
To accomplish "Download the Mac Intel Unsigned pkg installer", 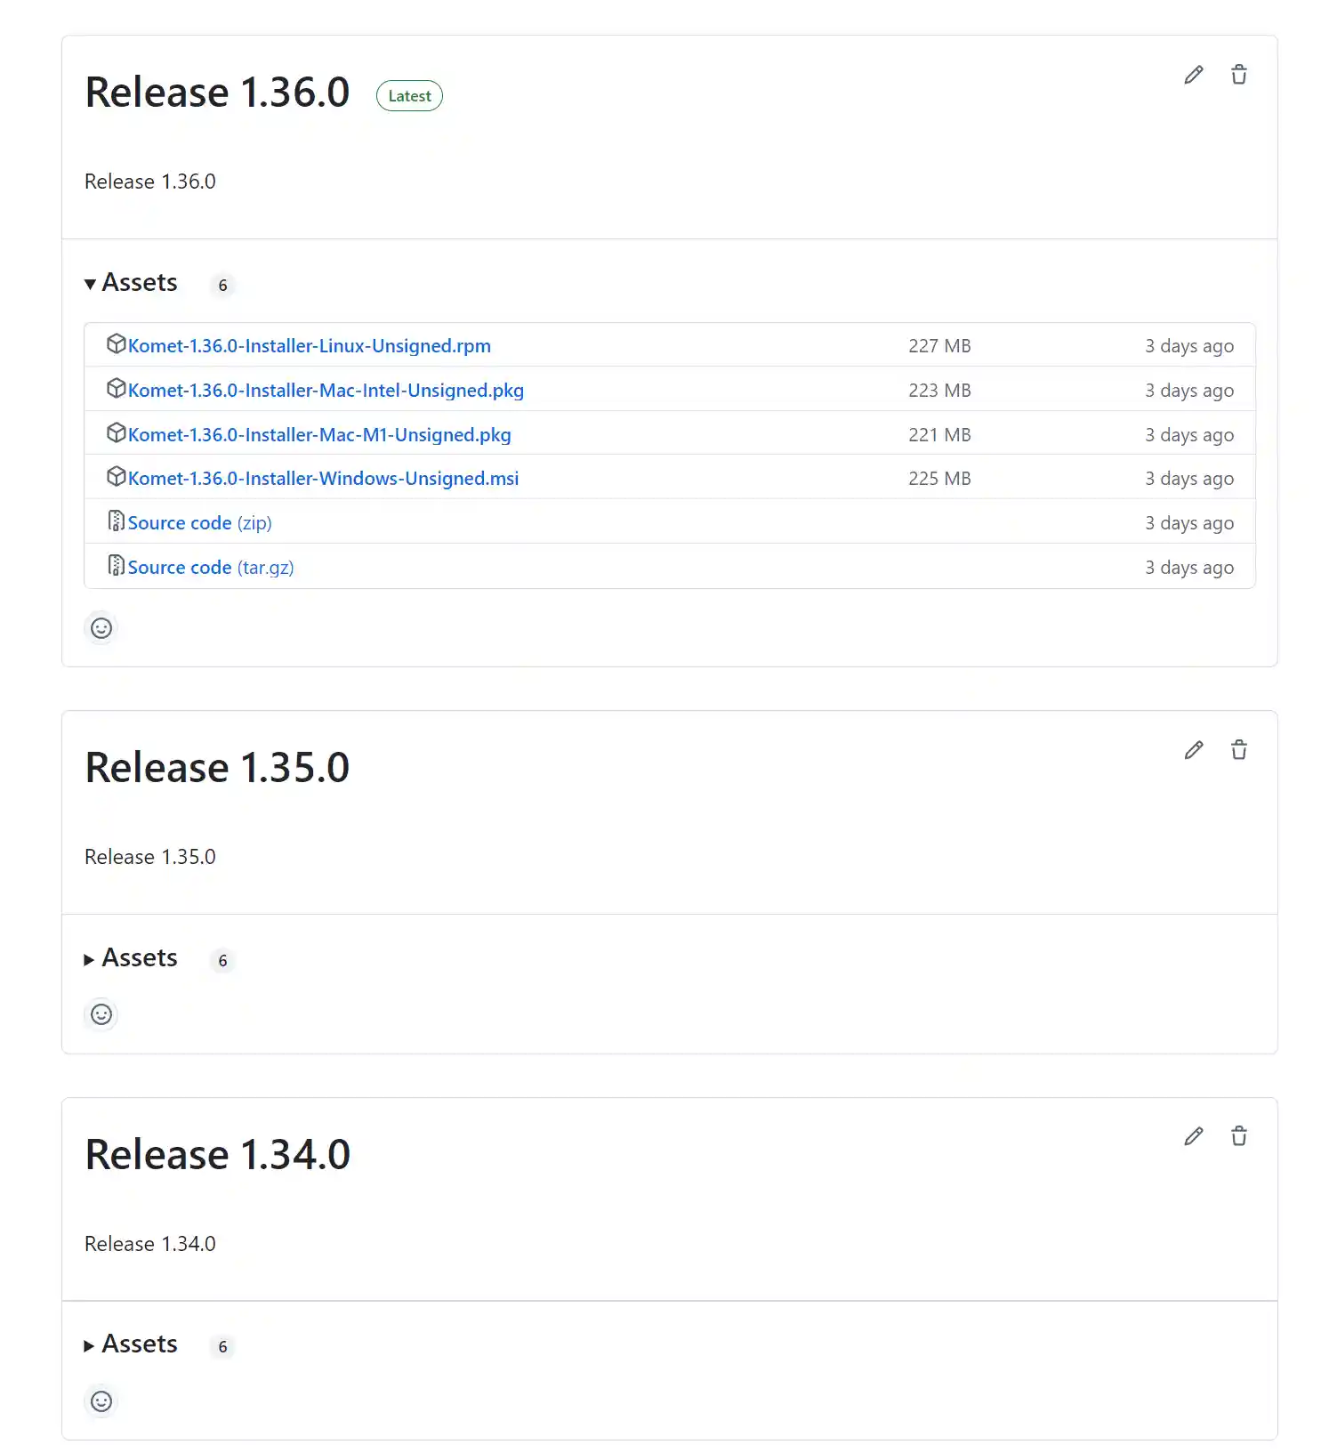I will click(x=326, y=391).
